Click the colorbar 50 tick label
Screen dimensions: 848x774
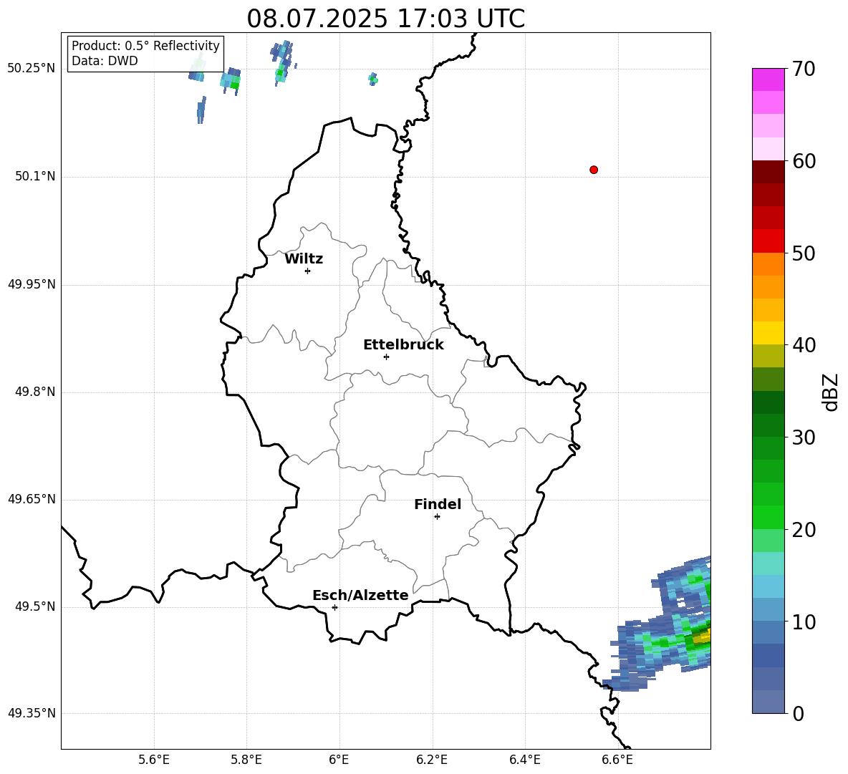coord(804,253)
